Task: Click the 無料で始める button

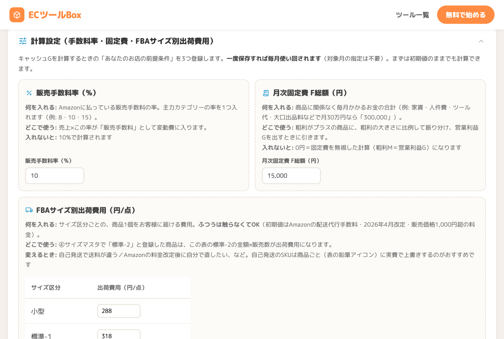Action: [466, 15]
